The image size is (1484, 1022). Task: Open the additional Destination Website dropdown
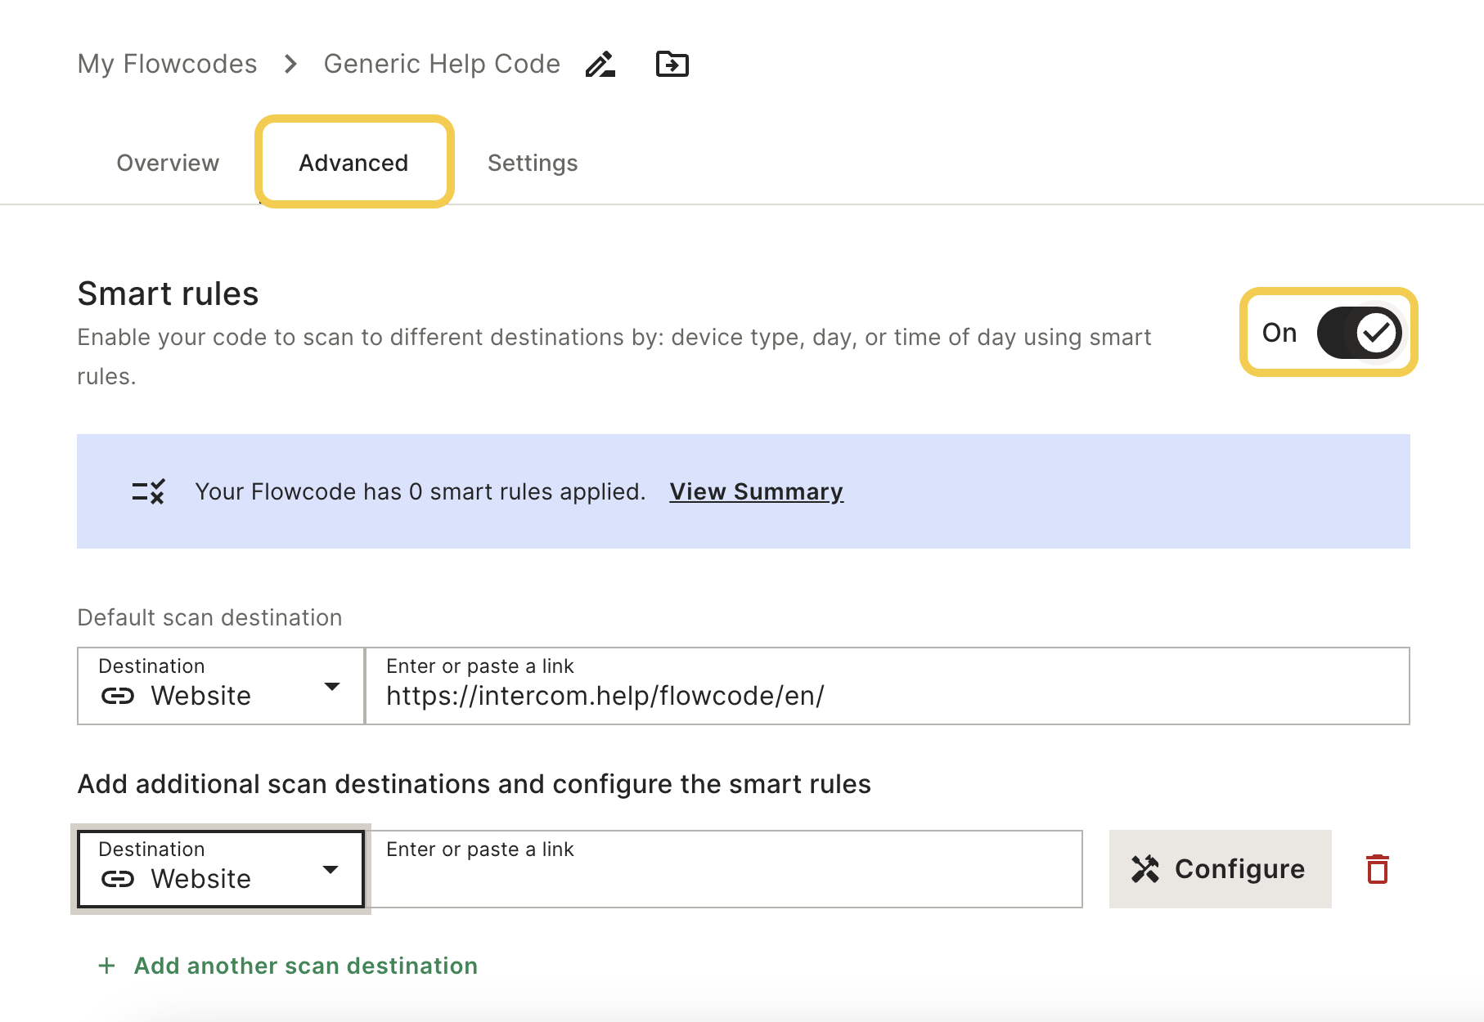(x=221, y=869)
